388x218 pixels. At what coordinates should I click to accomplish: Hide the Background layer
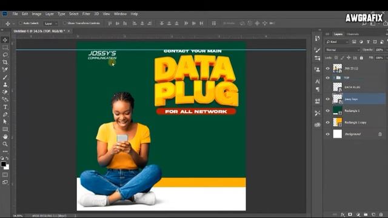pyautogui.click(x=327, y=134)
